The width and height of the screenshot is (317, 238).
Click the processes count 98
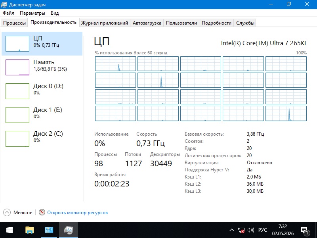point(98,163)
